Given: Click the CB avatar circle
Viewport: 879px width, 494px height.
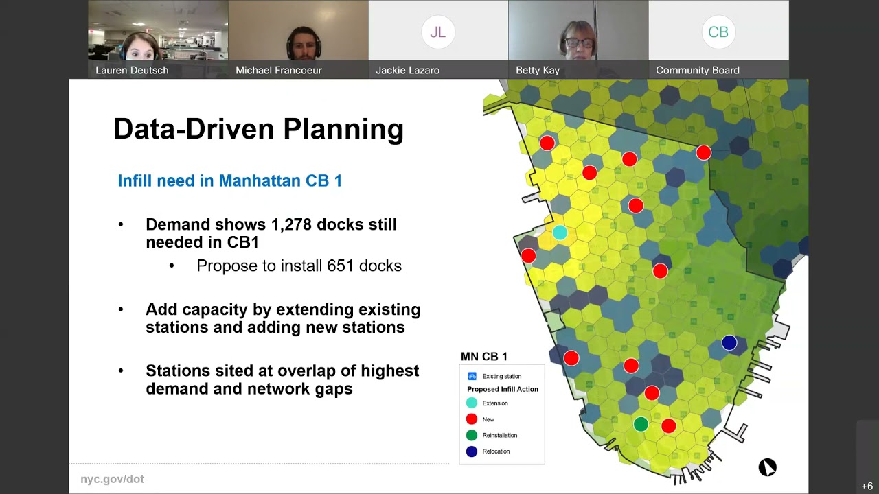Looking at the screenshot, I should 718,32.
